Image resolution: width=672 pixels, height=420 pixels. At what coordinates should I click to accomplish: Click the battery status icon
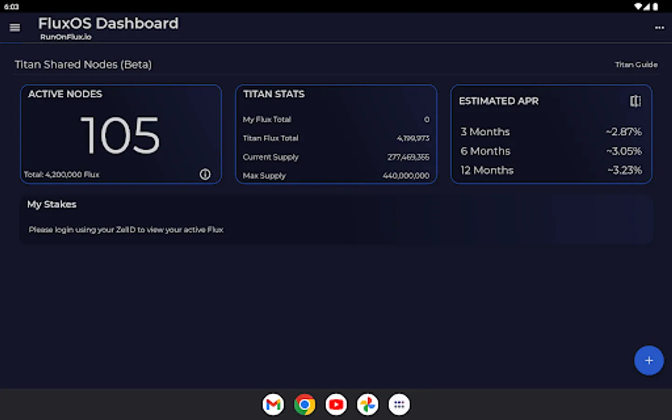point(655,7)
